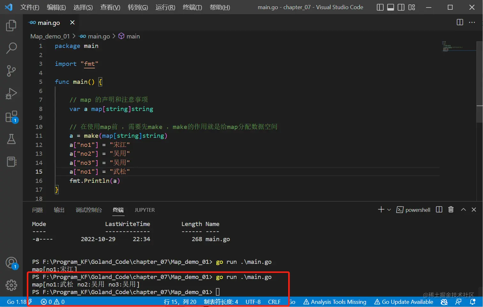Kill terminal with trash icon

[451, 210]
